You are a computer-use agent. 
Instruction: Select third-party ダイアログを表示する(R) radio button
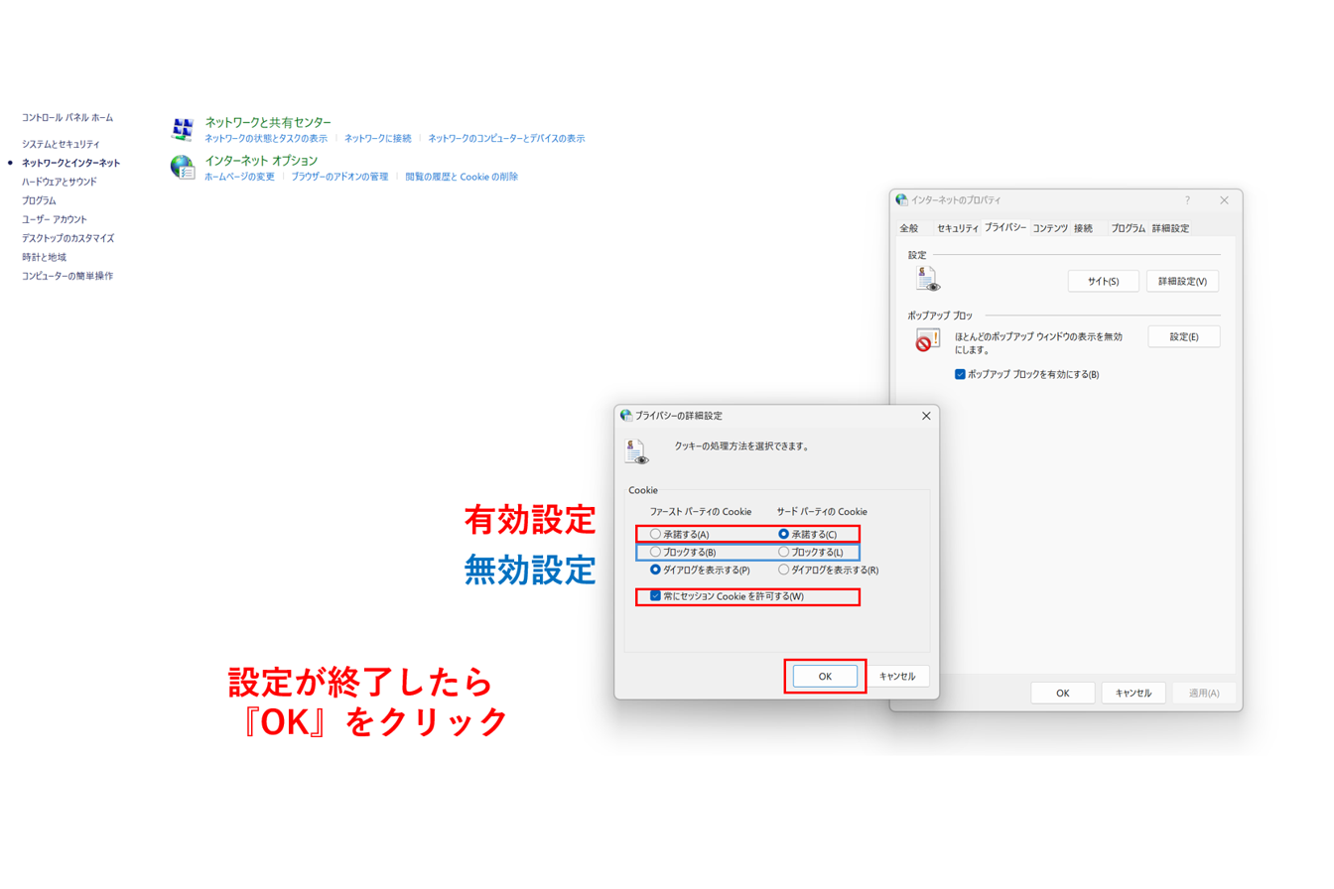point(784,570)
